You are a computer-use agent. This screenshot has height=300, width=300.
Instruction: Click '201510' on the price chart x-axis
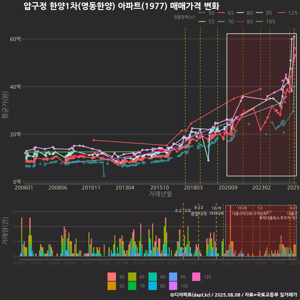click(160, 187)
